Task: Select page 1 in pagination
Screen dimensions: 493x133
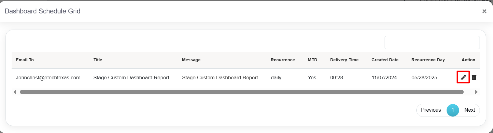Action: click(x=453, y=110)
